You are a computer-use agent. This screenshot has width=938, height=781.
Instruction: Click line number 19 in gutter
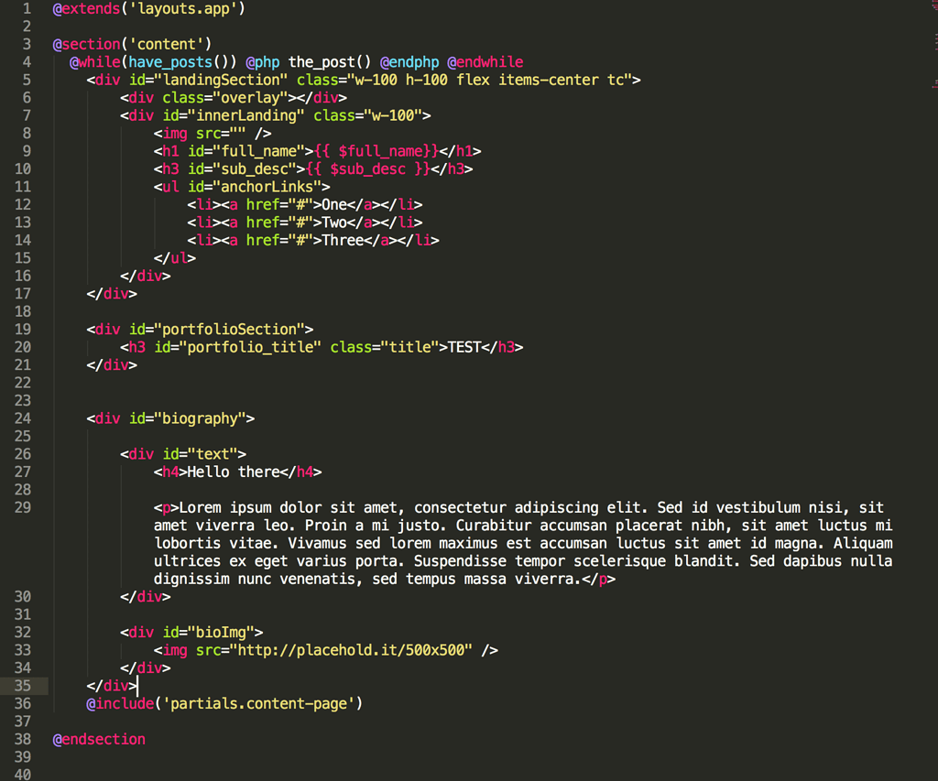[x=23, y=330]
